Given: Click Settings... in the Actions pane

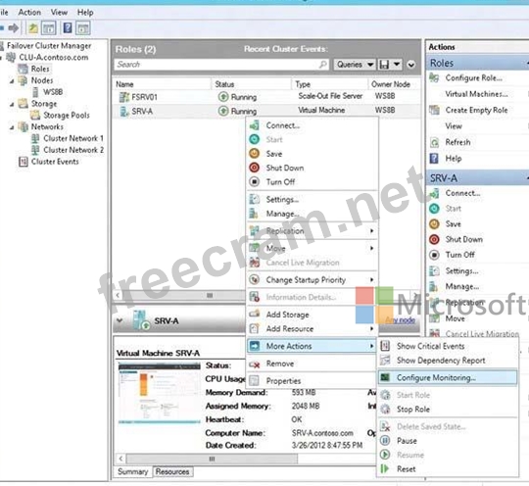Looking at the screenshot, I should coord(461,271).
